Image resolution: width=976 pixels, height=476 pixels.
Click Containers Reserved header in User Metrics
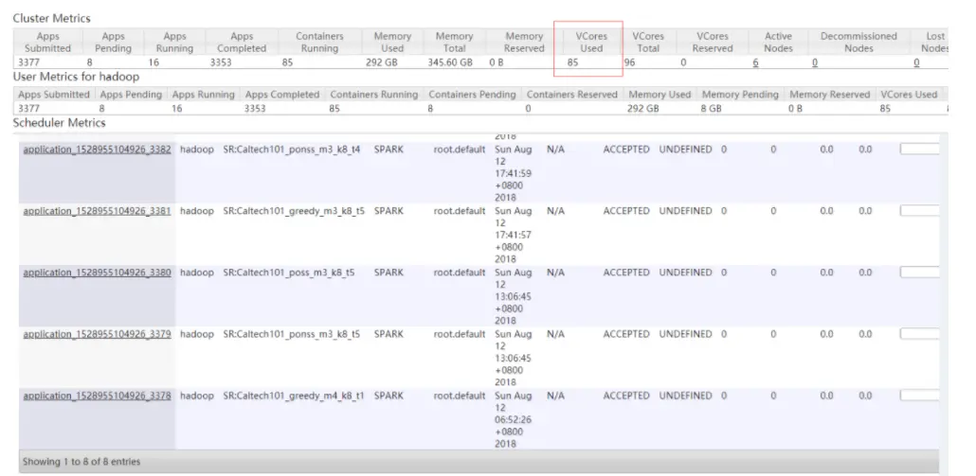pyautogui.click(x=572, y=95)
